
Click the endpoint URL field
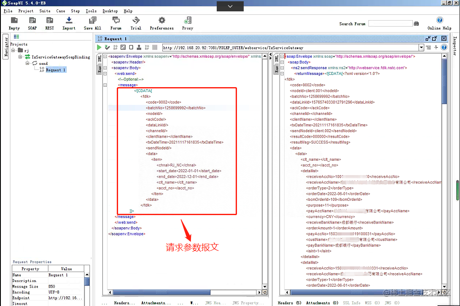[291, 48]
